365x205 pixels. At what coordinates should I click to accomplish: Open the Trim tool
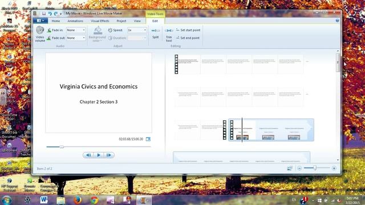[169, 34]
